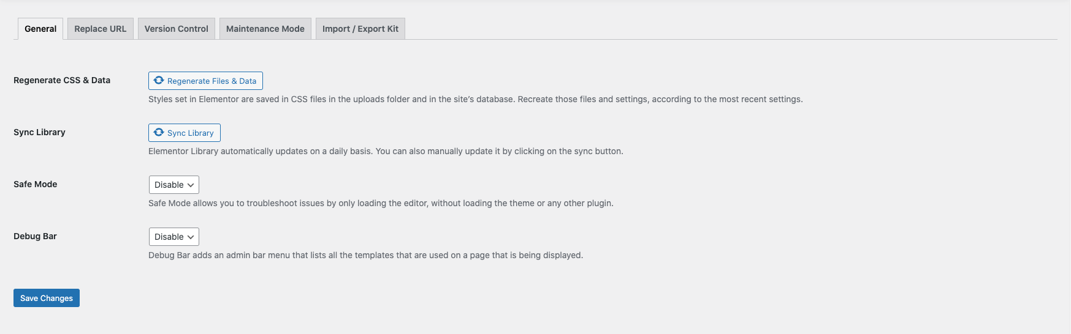Click the Safe Mode troubleshooting description text
1071x334 pixels.
tap(381, 203)
